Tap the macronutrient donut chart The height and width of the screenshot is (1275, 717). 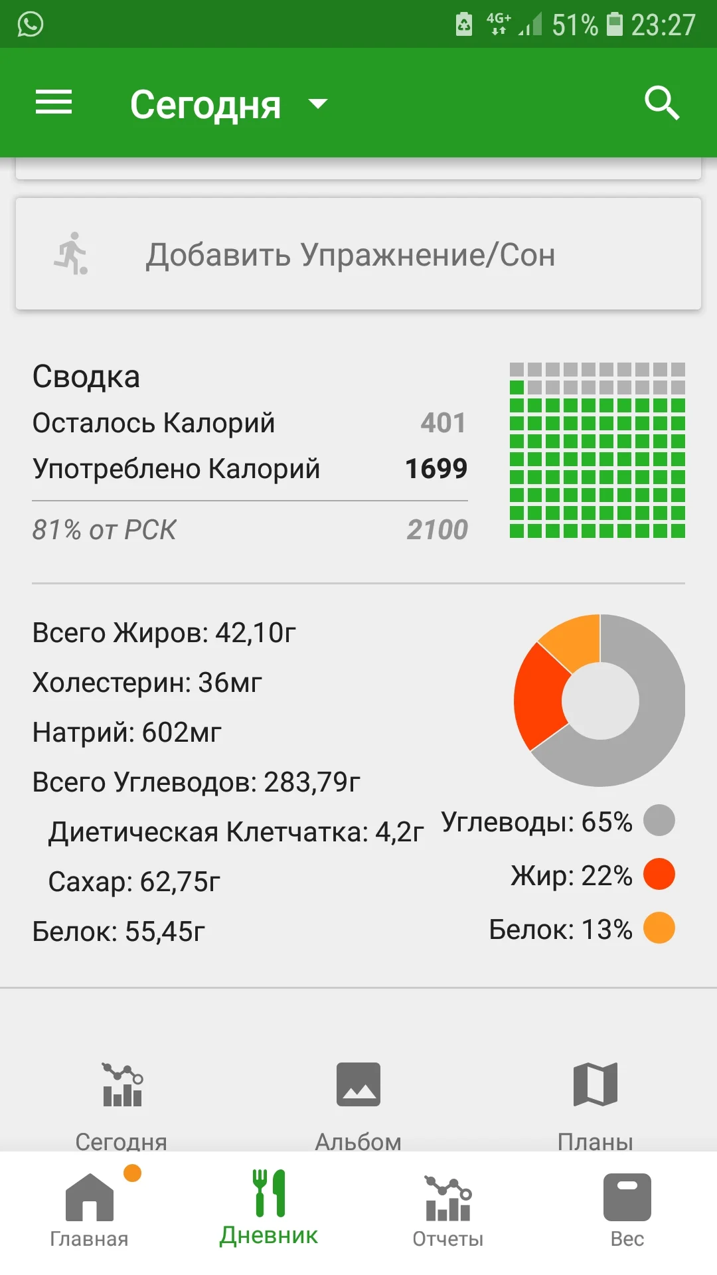coord(599,700)
